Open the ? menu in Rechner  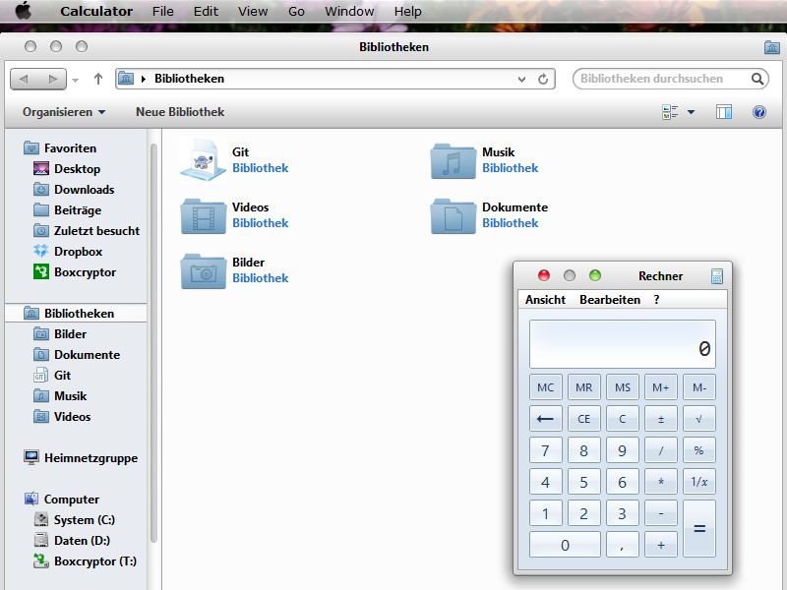(656, 300)
